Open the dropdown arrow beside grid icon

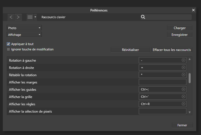35,17
